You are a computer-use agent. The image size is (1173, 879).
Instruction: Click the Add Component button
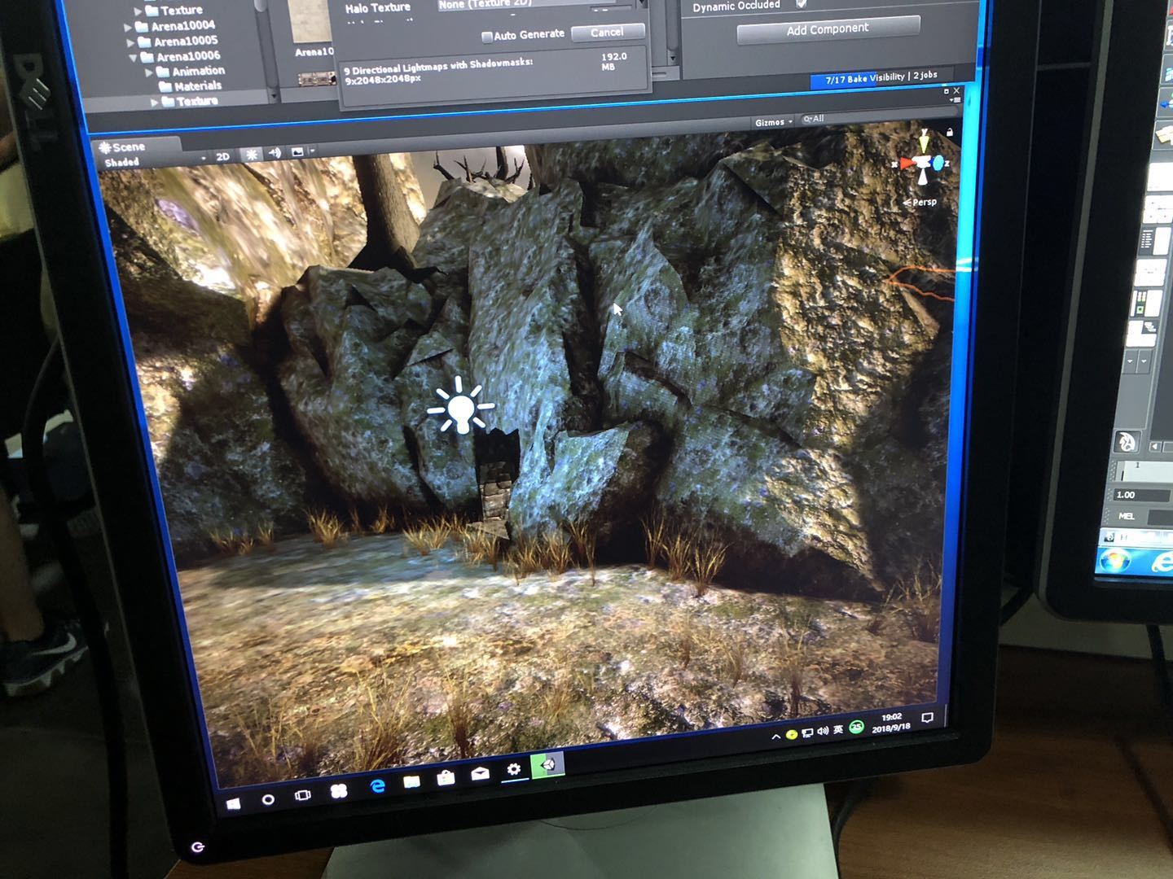click(828, 30)
